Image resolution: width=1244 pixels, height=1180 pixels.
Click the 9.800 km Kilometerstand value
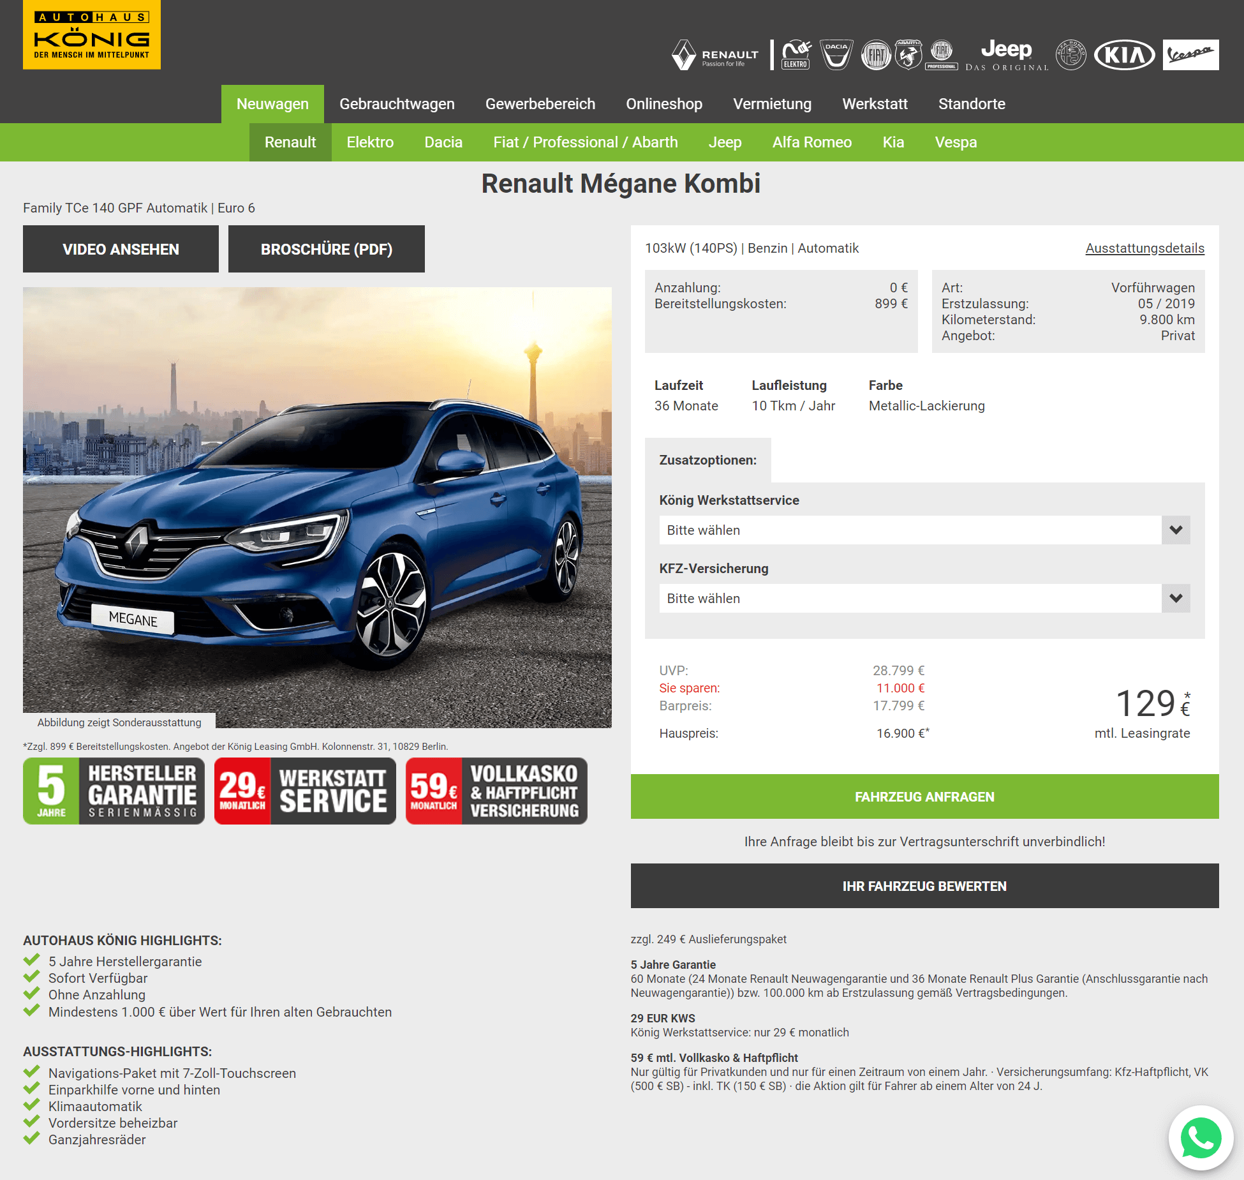pyautogui.click(x=1167, y=320)
